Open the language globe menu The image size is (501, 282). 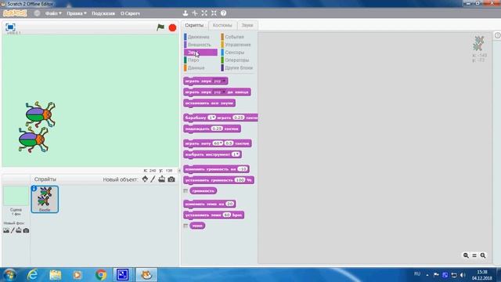(37, 13)
